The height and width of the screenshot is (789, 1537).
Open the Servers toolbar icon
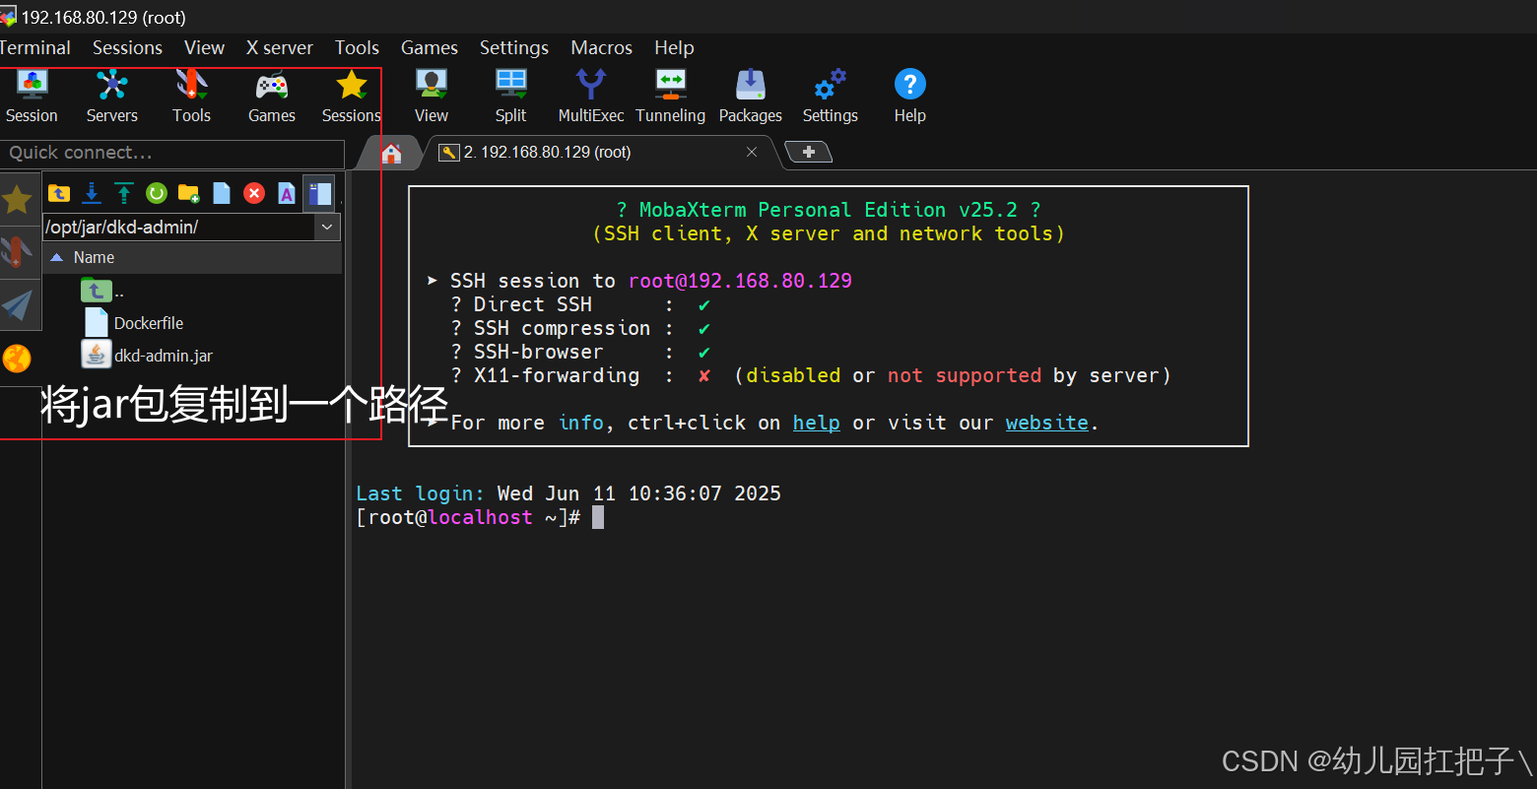[112, 97]
